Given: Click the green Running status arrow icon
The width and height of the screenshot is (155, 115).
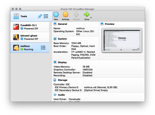Looking at the screenshot, I should [22, 49].
